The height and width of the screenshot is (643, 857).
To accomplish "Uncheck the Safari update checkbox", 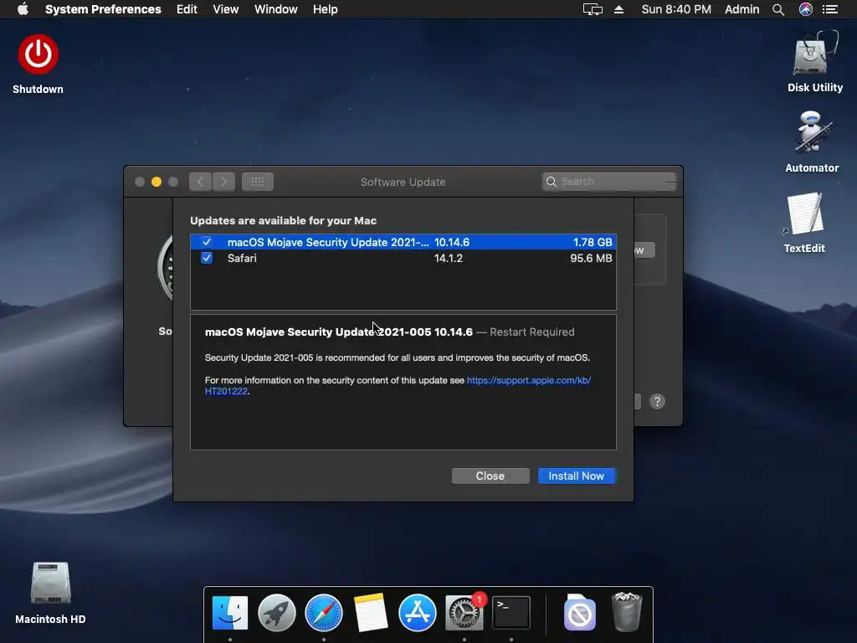I will (x=207, y=258).
